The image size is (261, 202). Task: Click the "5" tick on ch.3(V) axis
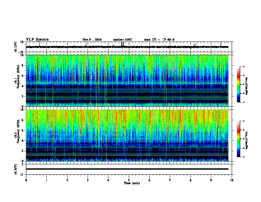(x=23, y=164)
